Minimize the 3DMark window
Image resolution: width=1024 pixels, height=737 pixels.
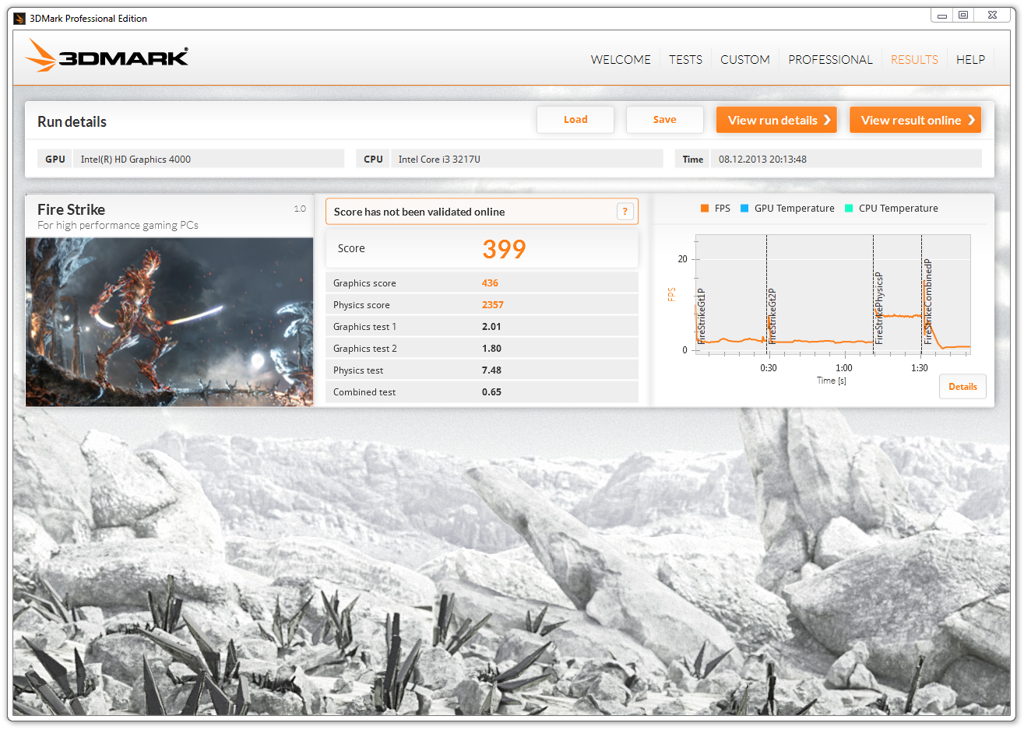[x=942, y=15]
